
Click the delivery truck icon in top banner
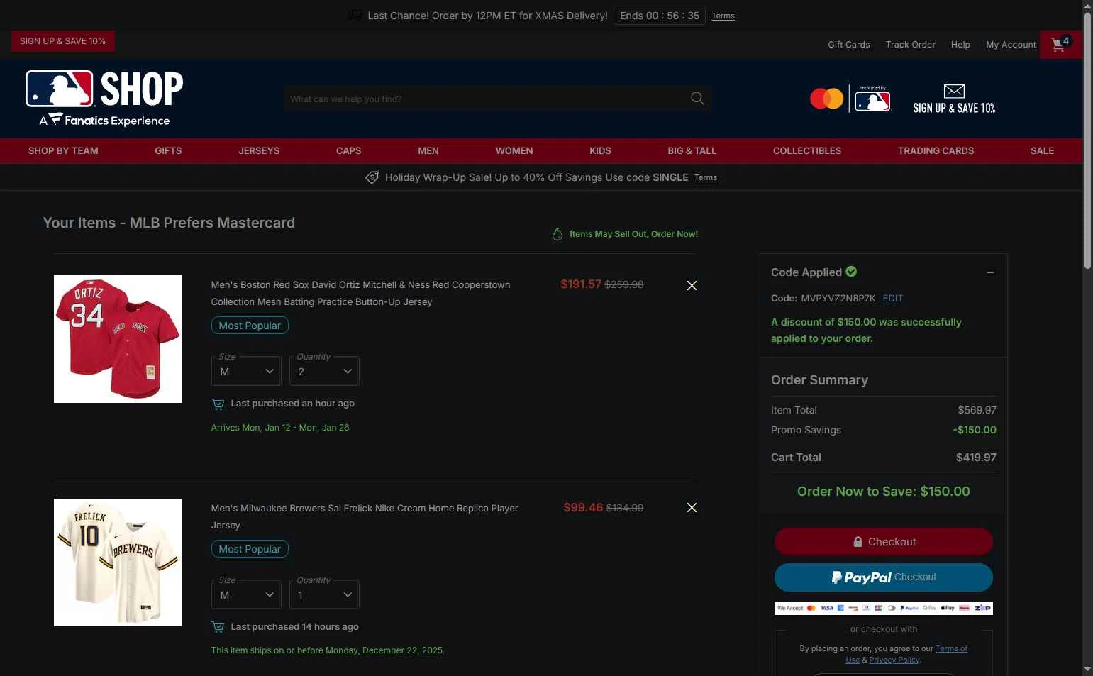[355, 15]
